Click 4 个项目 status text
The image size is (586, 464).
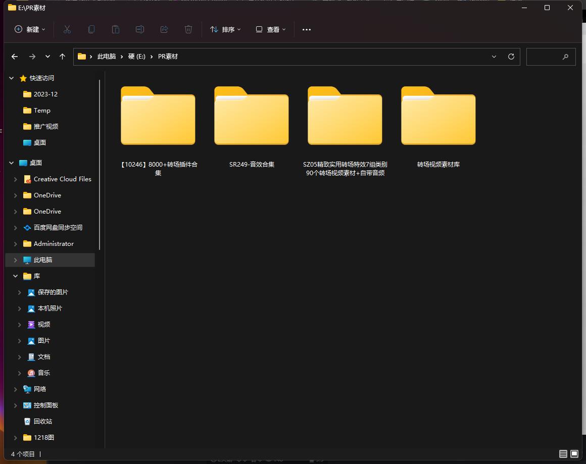point(23,454)
